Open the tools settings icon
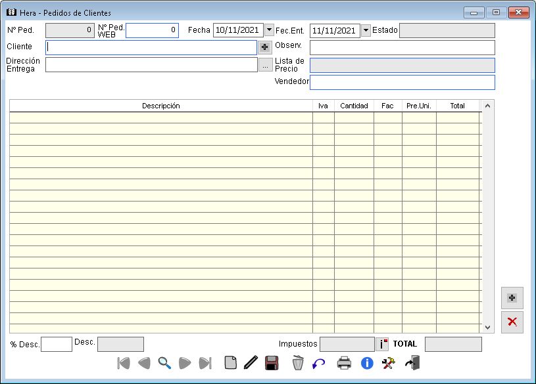Image resolution: width=536 pixels, height=384 pixels. 389,363
